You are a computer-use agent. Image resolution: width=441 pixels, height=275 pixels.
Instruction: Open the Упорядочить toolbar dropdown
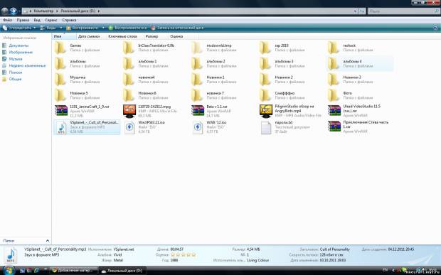tap(19, 28)
